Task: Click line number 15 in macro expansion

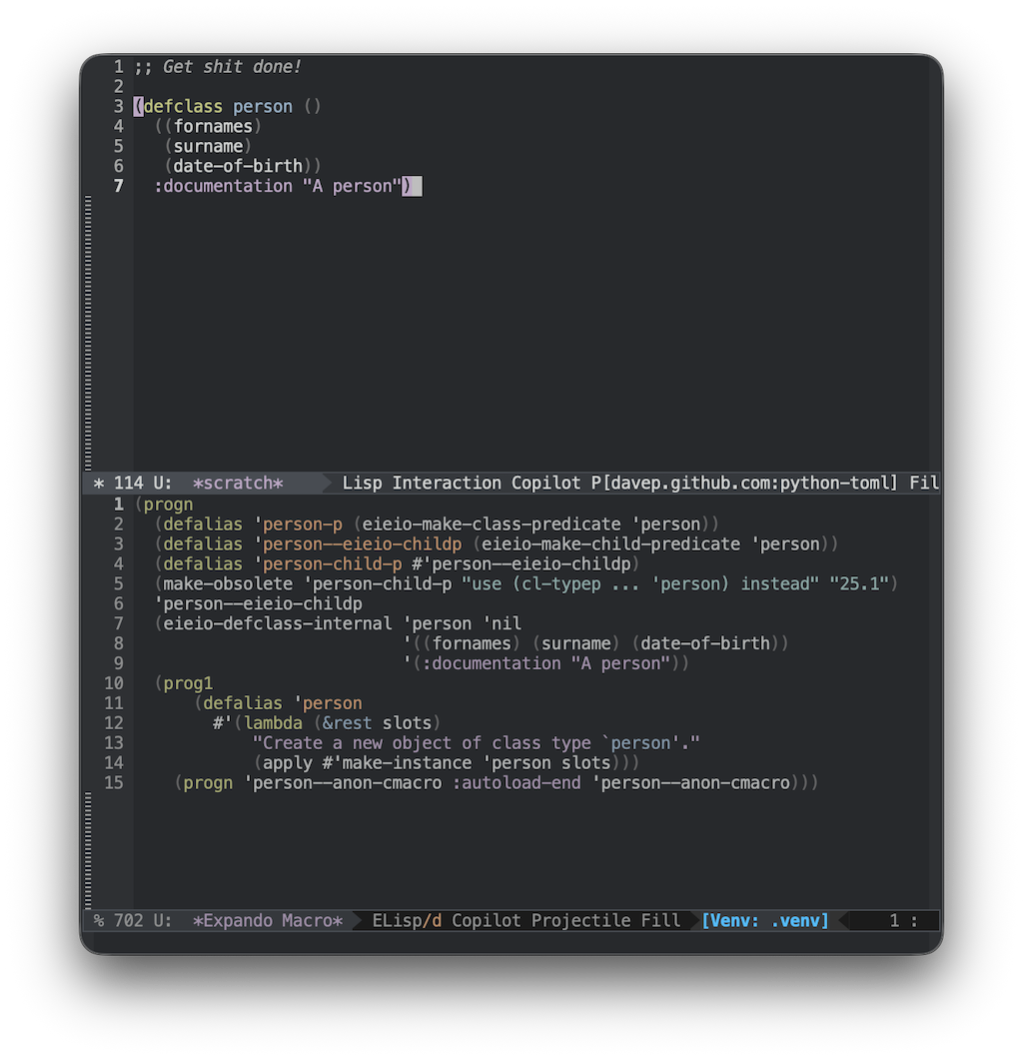Action: (x=114, y=783)
